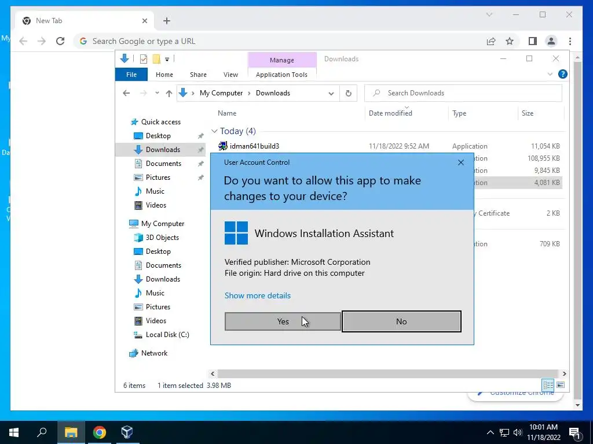Viewport: 593px width, 444px height.
Task: Open Pictures under Quick access
Action: pyautogui.click(x=158, y=177)
